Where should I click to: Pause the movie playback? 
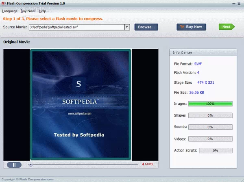point(14,165)
